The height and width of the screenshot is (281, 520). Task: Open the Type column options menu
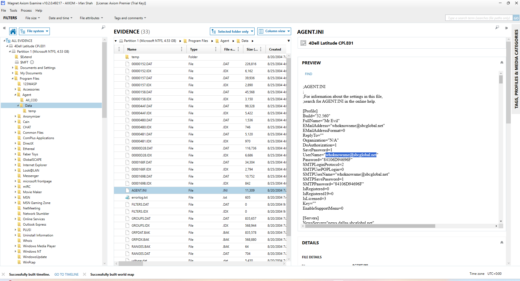click(216, 49)
